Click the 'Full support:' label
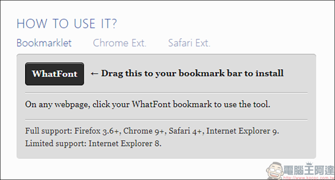Viewport: 335px width, 180px height. pyautogui.click(x=49, y=131)
